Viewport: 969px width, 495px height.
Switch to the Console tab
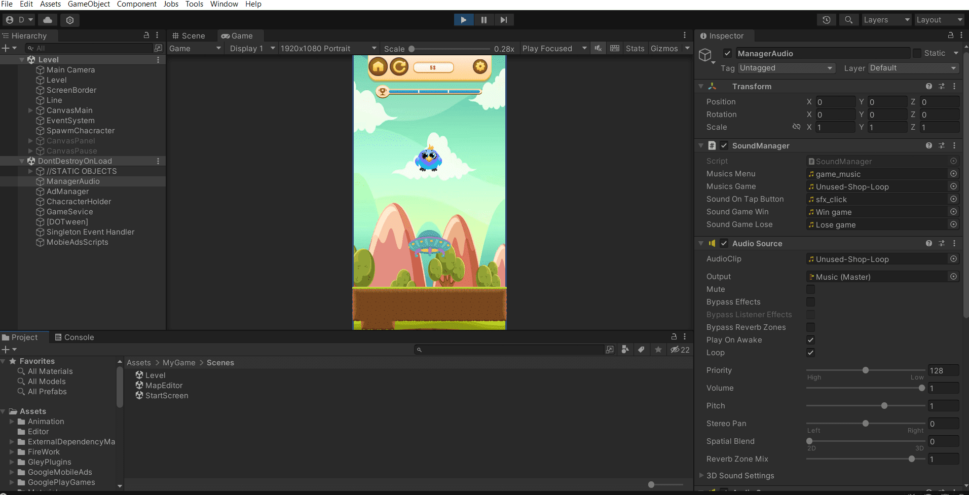coord(74,337)
